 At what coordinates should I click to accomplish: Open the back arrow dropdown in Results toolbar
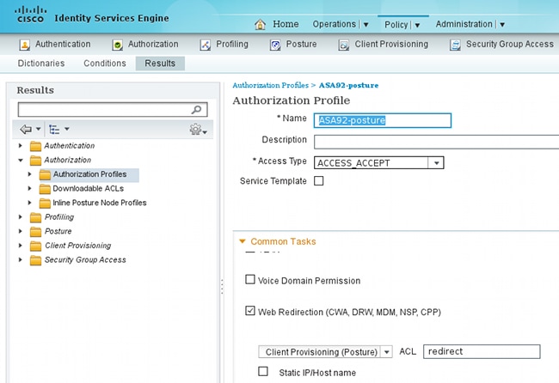click(39, 129)
